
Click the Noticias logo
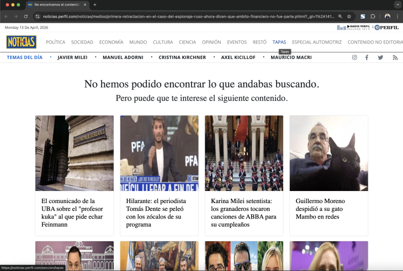tap(22, 42)
